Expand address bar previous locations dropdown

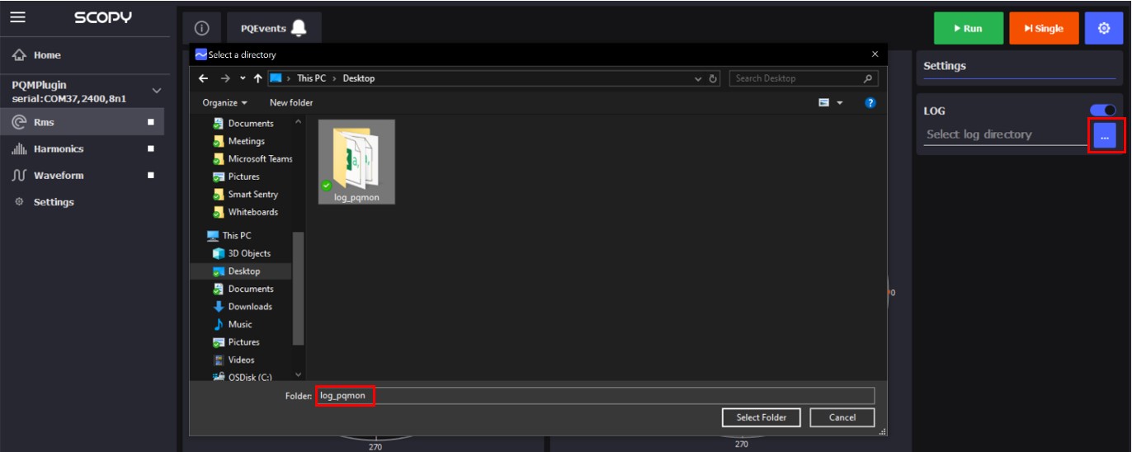tap(699, 78)
